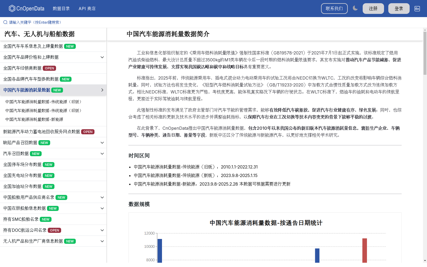
Task: Click the tallest blue chart bar near the axis
Action: tap(160, 251)
